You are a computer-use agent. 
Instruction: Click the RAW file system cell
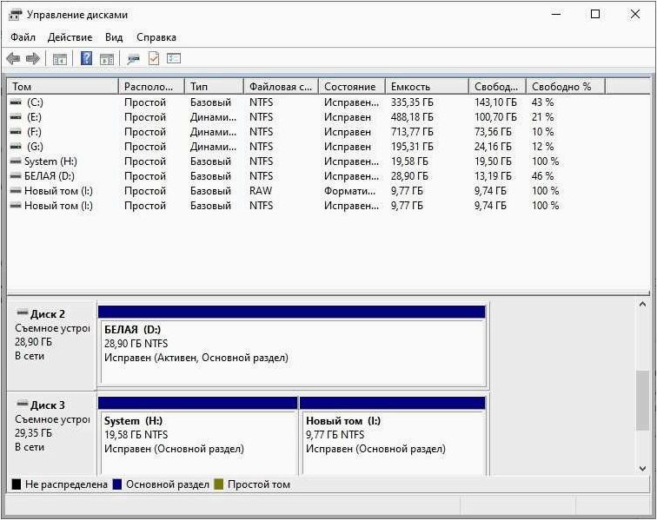pyautogui.click(x=261, y=191)
